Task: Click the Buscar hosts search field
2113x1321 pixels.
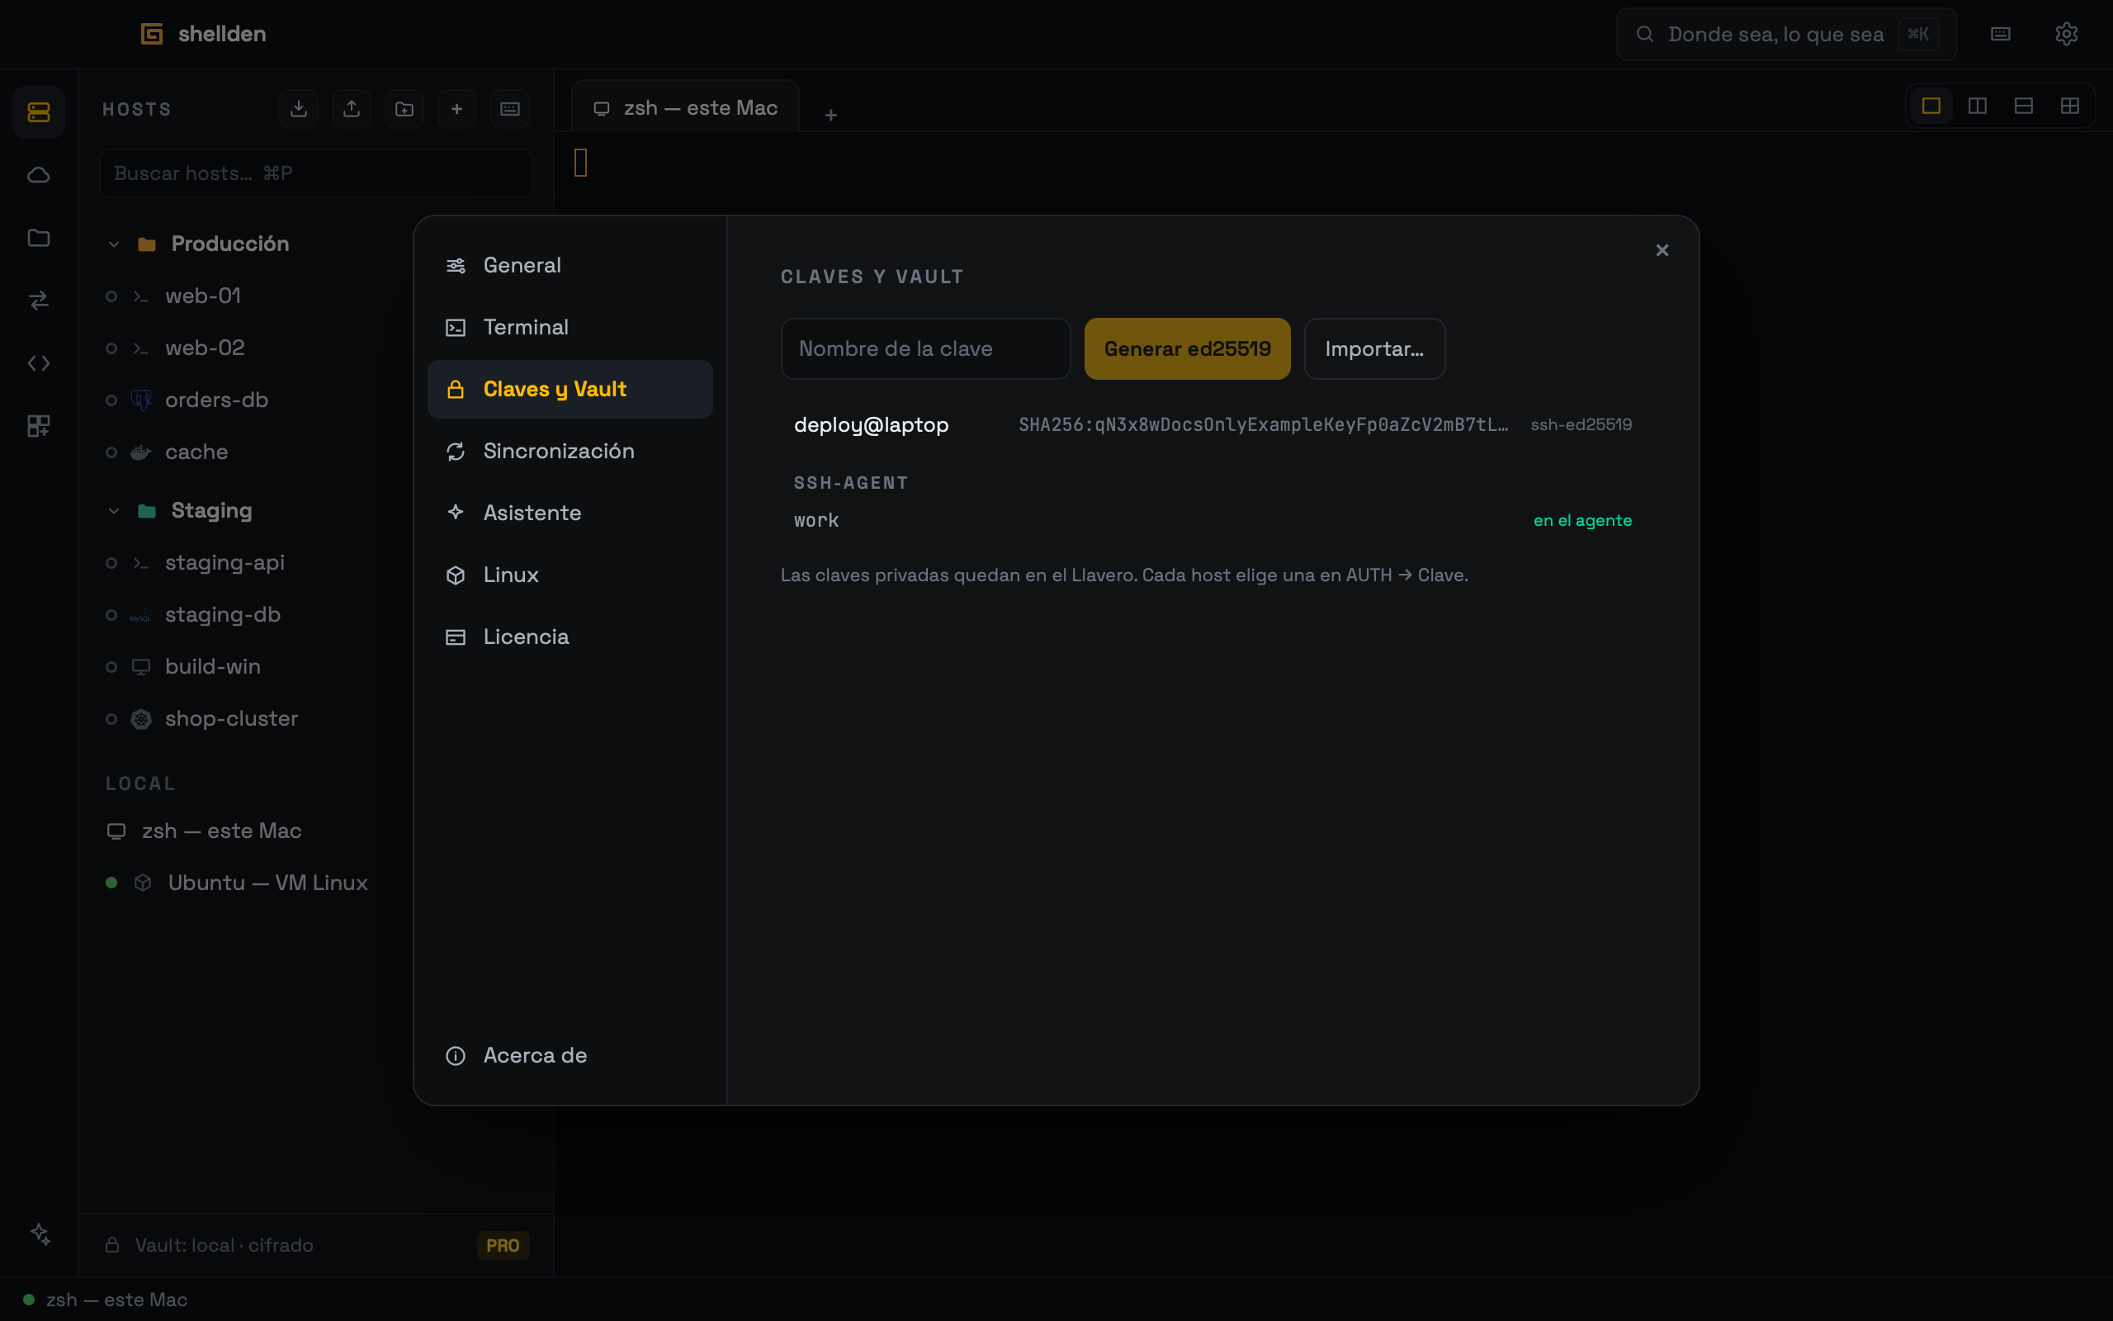Action: (x=316, y=173)
